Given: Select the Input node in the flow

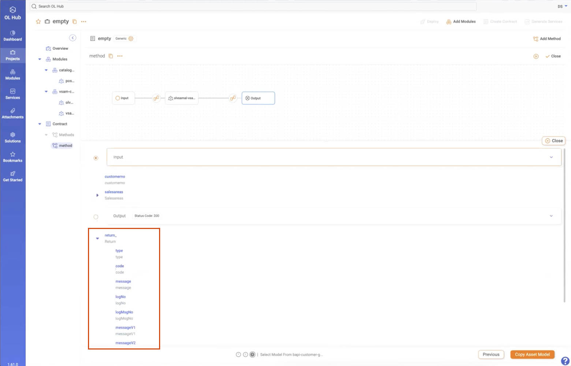Looking at the screenshot, I should (123, 98).
